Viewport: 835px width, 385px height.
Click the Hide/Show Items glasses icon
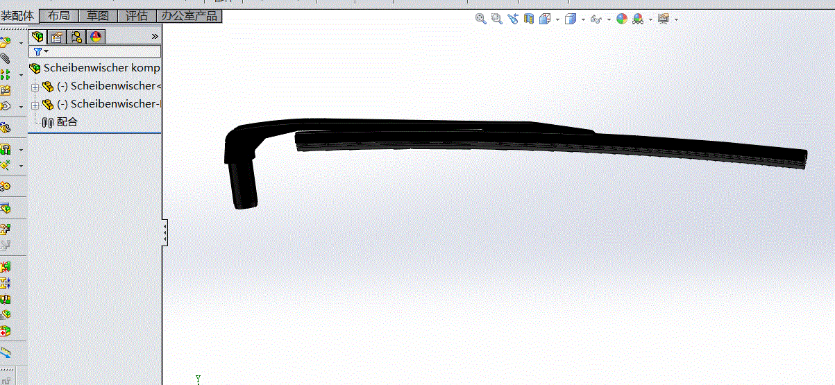(x=596, y=19)
